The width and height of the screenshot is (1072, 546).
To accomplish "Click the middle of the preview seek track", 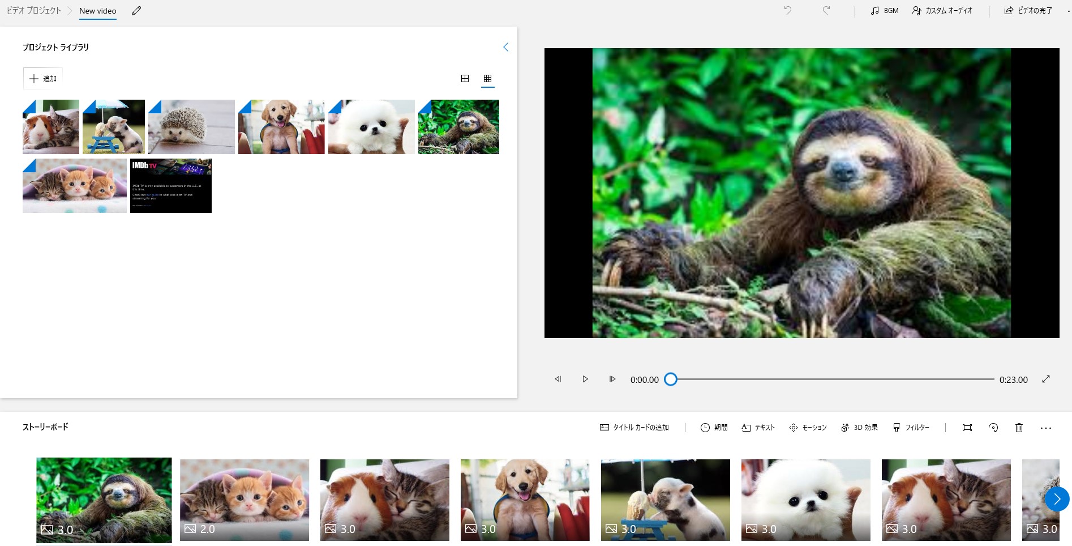I will click(833, 379).
